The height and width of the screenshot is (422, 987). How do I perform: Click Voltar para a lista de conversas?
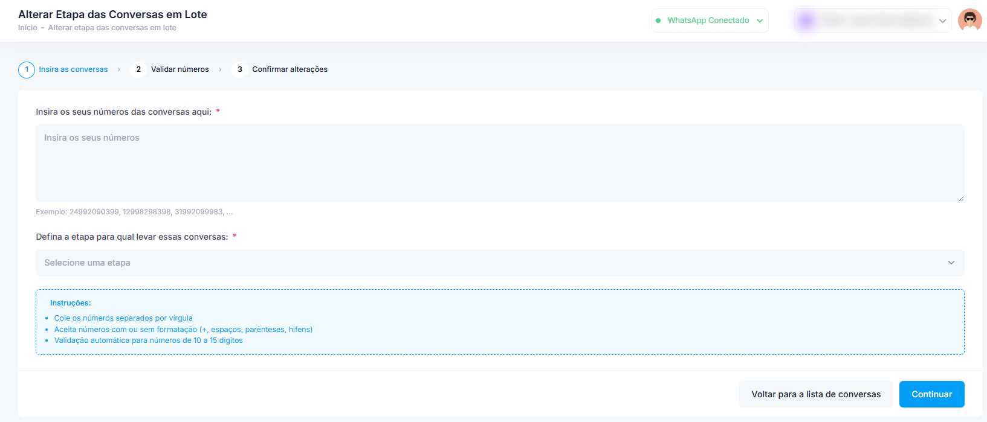pyautogui.click(x=815, y=394)
